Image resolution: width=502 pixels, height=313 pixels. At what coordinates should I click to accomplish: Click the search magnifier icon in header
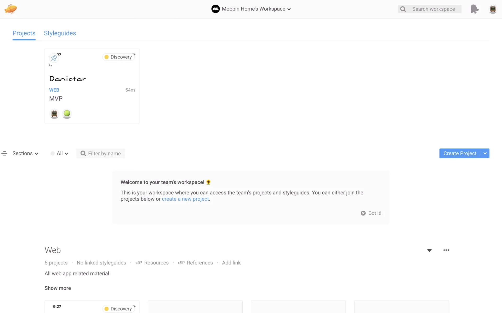(403, 9)
